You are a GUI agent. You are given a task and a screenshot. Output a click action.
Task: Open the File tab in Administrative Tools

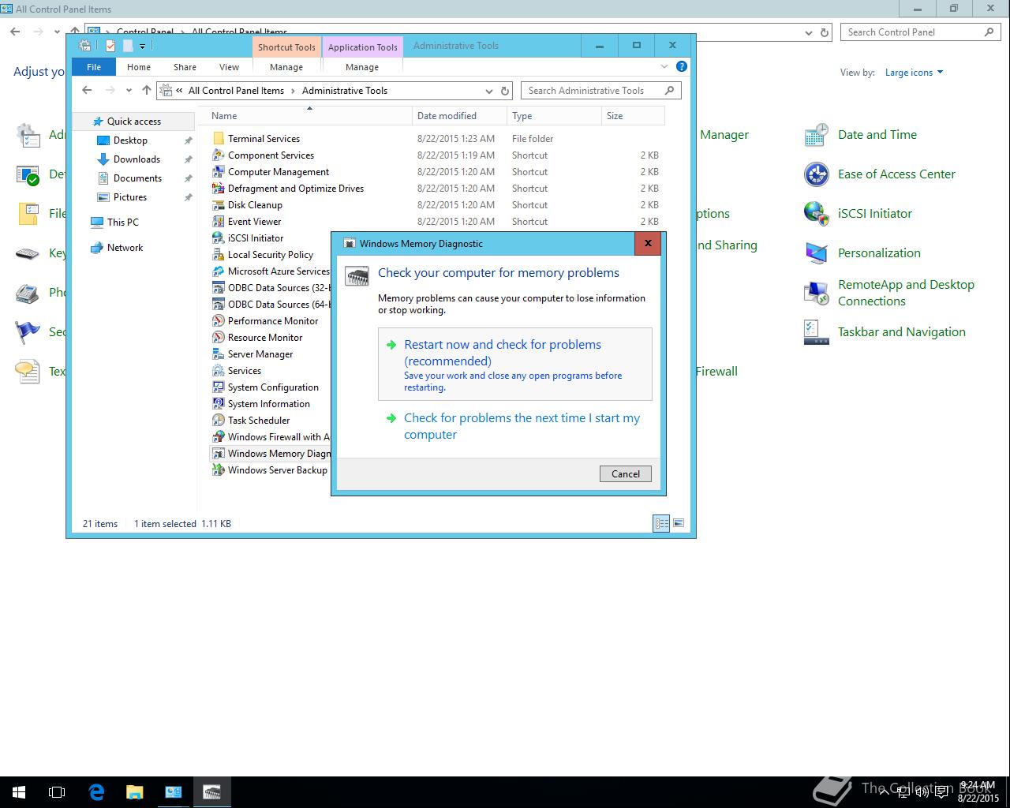[x=94, y=67]
